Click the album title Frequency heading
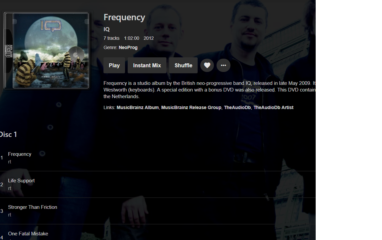This screenshot has width=382, height=240. tap(124, 18)
